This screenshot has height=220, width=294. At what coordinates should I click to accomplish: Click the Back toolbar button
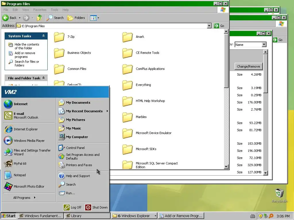[x=9, y=18]
